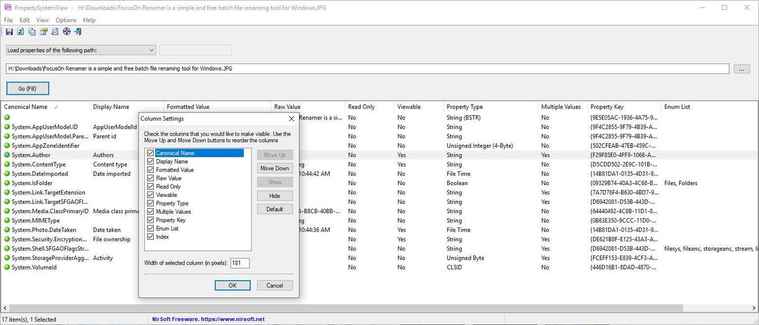Viewport: 759px width, 325px height.
Task: Open the NirSoft Freeware link in status bar
Action: 208,319
